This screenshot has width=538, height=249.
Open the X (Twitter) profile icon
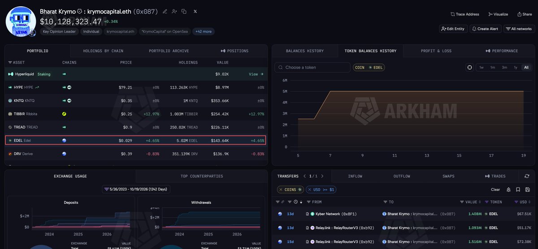[195, 11]
